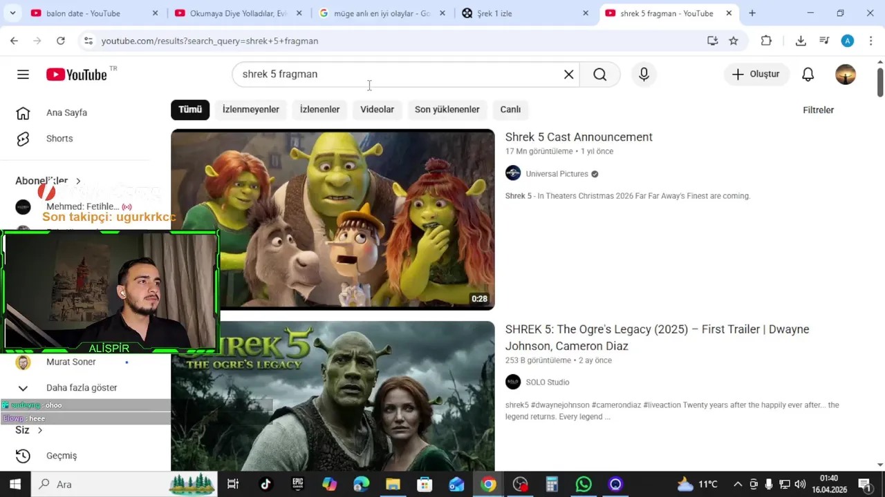This screenshot has width=885, height=497.
Task: Open the media control icon in Chrome toolbar
Action: pos(824,41)
